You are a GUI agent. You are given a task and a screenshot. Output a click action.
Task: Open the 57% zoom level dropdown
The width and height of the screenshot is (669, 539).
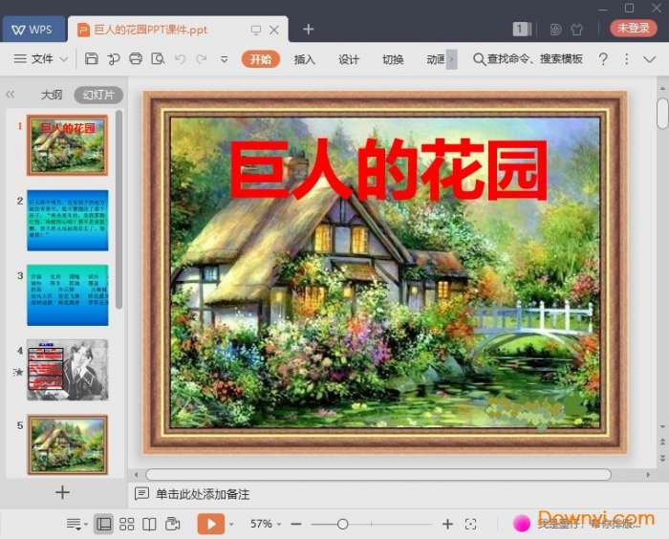click(266, 524)
